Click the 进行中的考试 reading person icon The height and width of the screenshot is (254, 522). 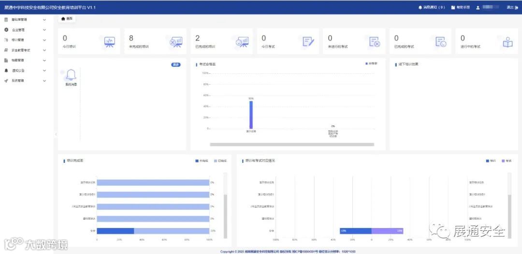tap(507, 42)
